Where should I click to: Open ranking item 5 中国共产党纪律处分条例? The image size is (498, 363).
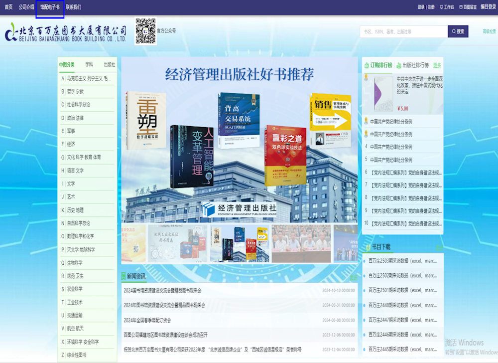pos(403,160)
